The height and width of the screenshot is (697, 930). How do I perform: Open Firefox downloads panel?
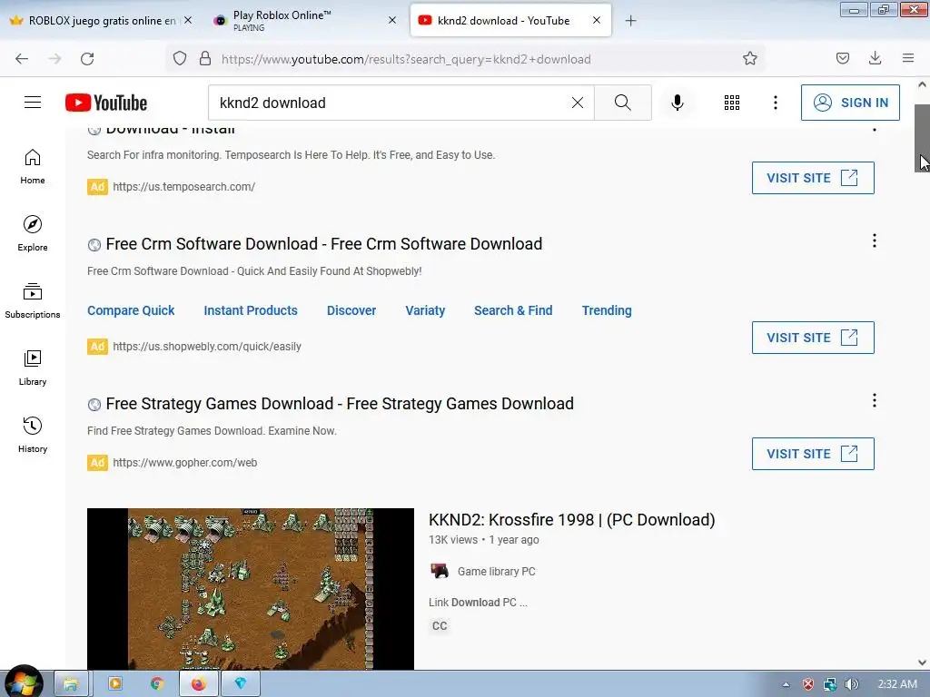point(875,57)
